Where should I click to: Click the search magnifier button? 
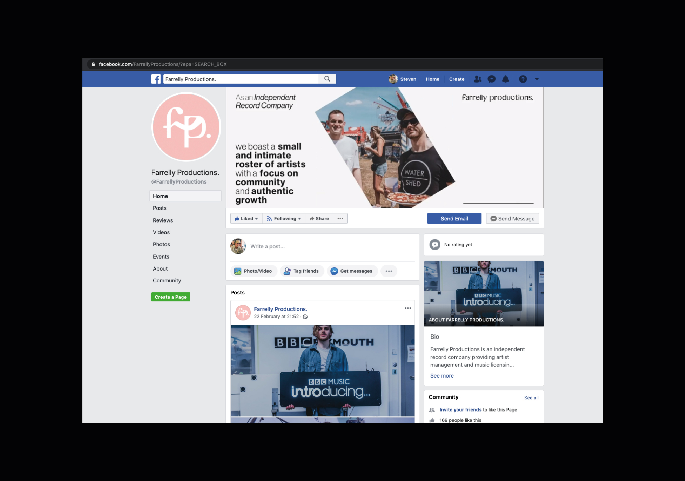(327, 79)
